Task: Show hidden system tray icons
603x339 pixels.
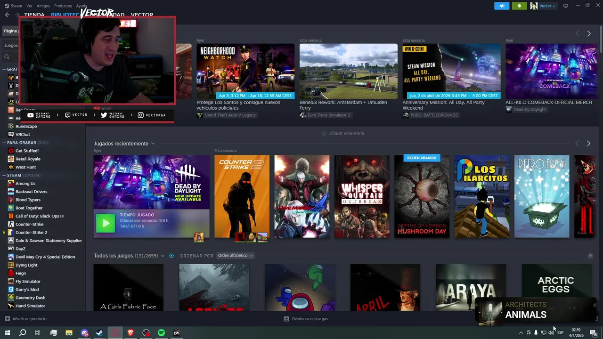Action: point(521,333)
